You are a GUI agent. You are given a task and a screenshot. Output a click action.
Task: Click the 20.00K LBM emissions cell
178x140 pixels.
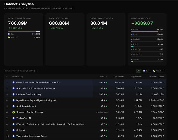click(158, 94)
